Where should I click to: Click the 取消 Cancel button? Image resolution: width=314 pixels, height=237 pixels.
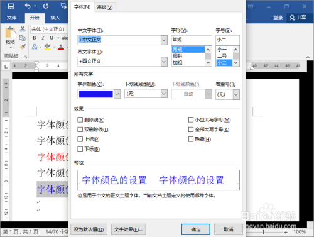pos(228,229)
